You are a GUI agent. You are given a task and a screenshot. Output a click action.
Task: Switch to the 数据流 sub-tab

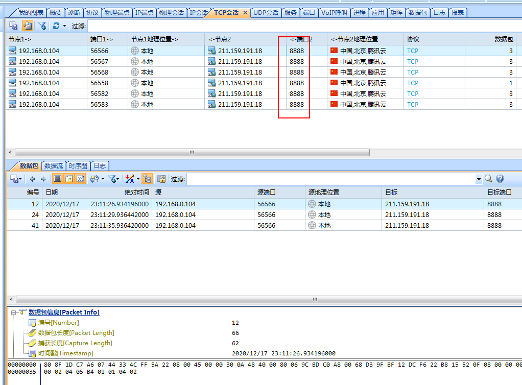[53, 166]
